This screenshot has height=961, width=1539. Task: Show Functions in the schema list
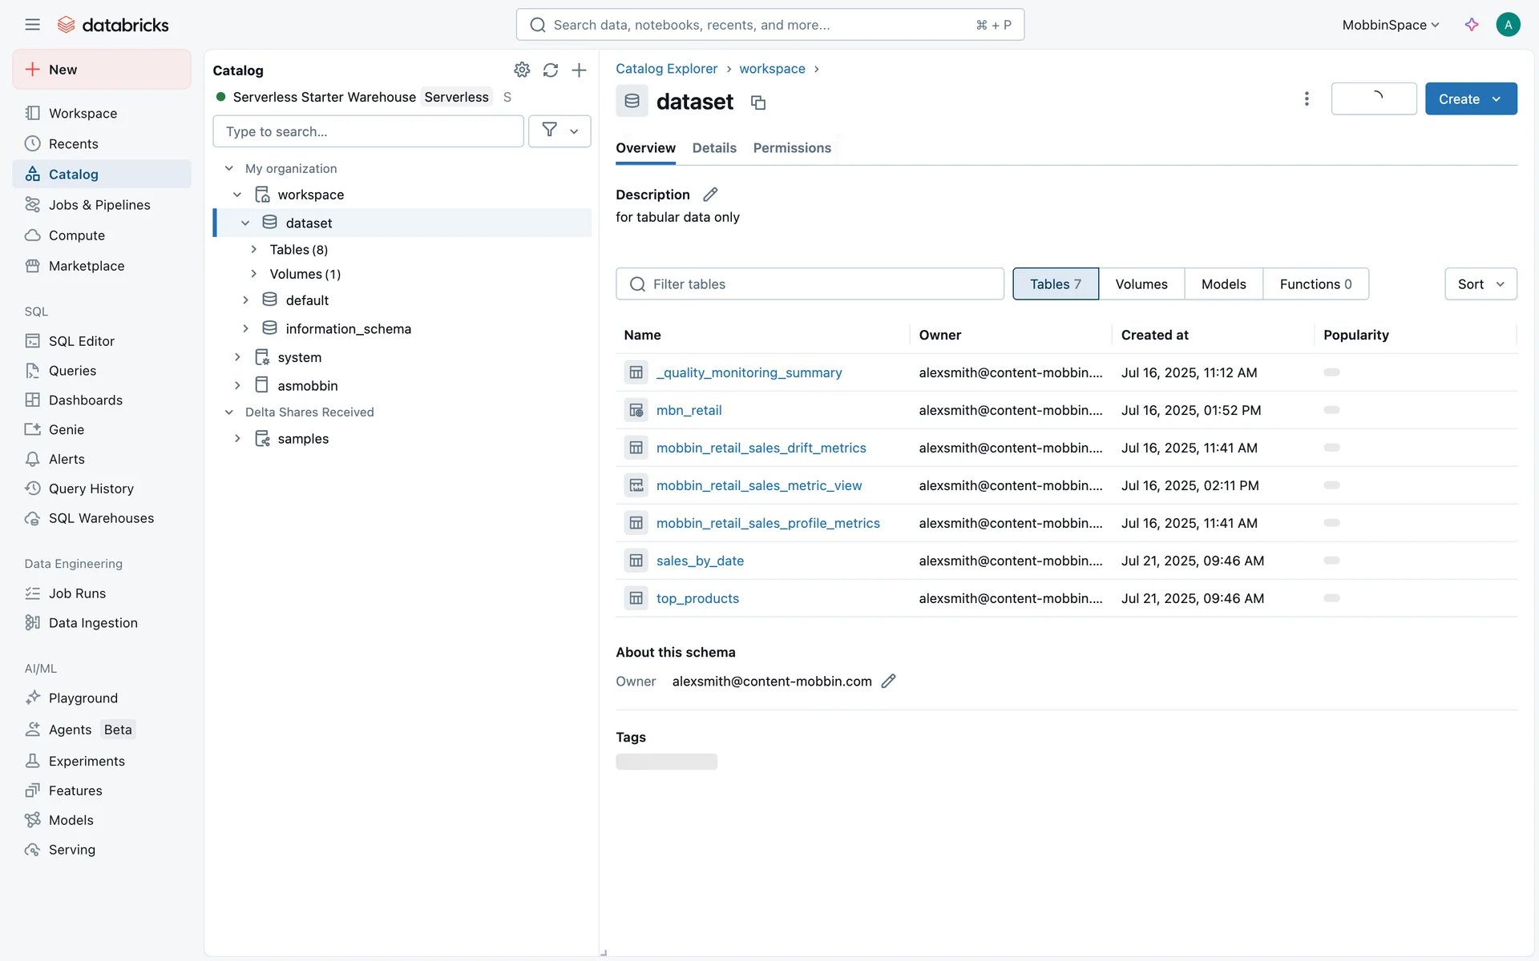pyautogui.click(x=1315, y=284)
